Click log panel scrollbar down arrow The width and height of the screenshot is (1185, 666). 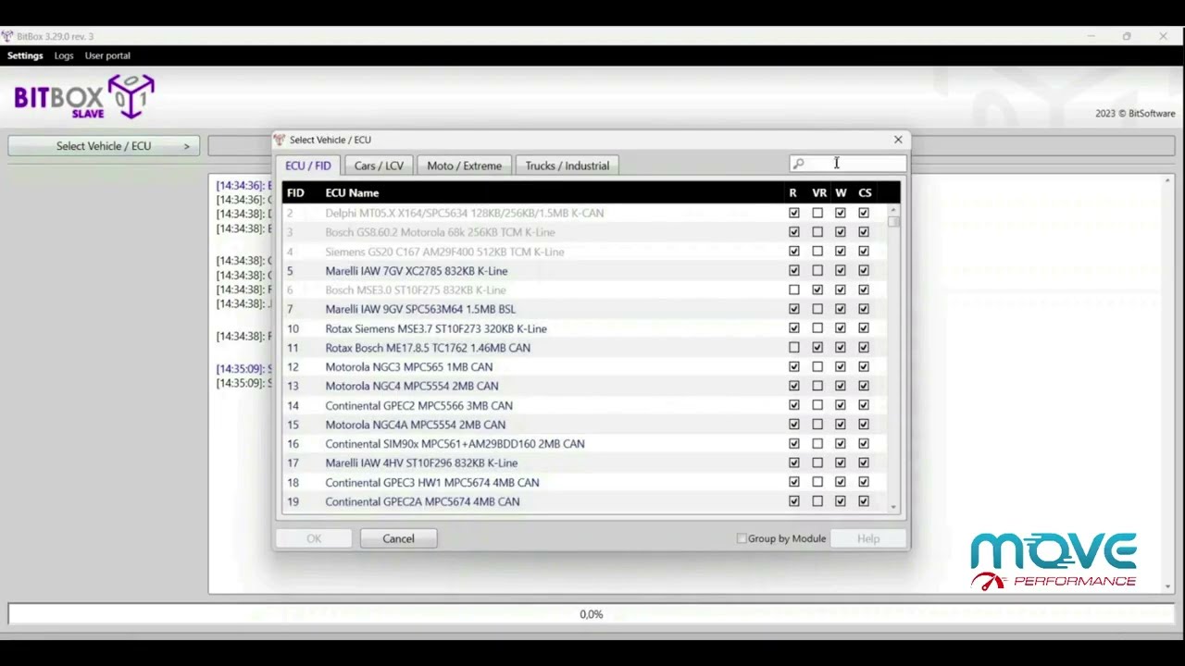1168,586
